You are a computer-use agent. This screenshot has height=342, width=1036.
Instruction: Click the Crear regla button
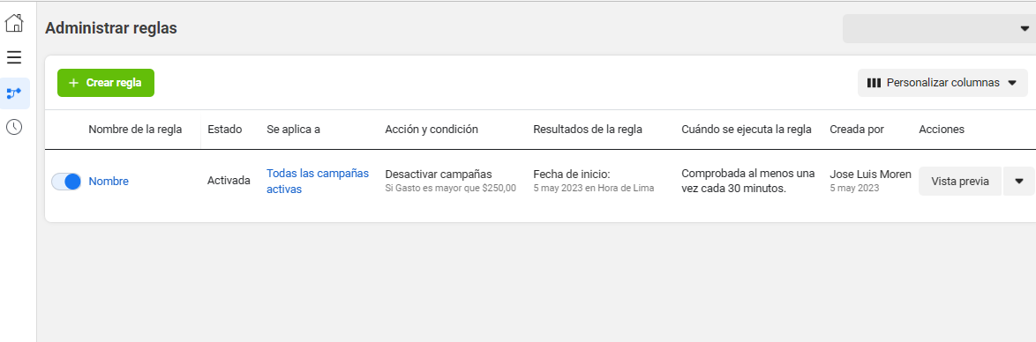(x=106, y=83)
